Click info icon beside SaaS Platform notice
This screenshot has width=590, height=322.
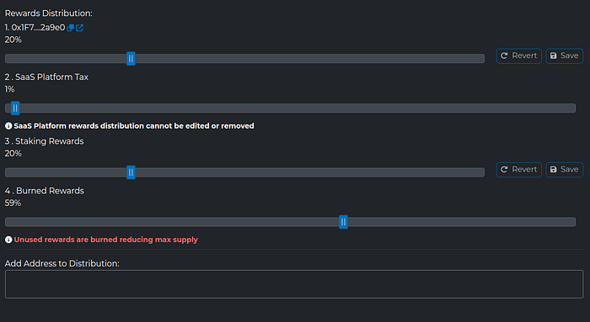pos(8,126)
